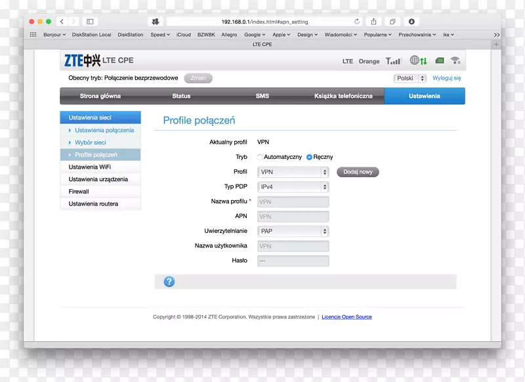Open the Strona główna tab
Image resolution: width=525 pixels, height=382 pixels.
[x=100, y=96]
